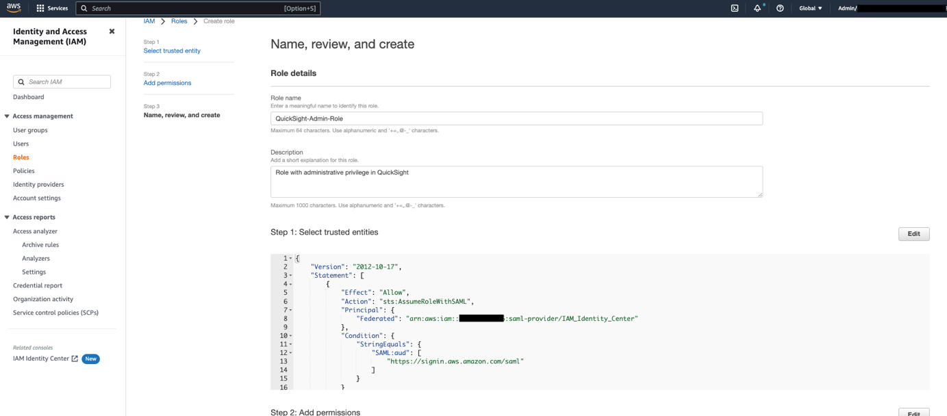Open the Global region dropdown
This screenshot has width=947, height=416.
tap(811, 8)
